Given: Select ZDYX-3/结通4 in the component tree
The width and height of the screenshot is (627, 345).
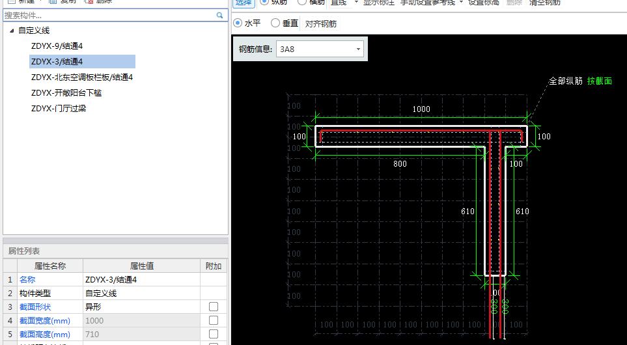Looking at the screenshot, I should [x=82, y=62].
